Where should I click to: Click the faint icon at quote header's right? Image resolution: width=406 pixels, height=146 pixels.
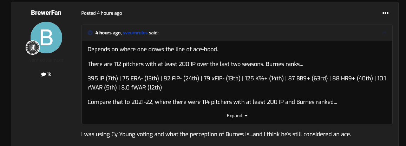tap(385, 33)
